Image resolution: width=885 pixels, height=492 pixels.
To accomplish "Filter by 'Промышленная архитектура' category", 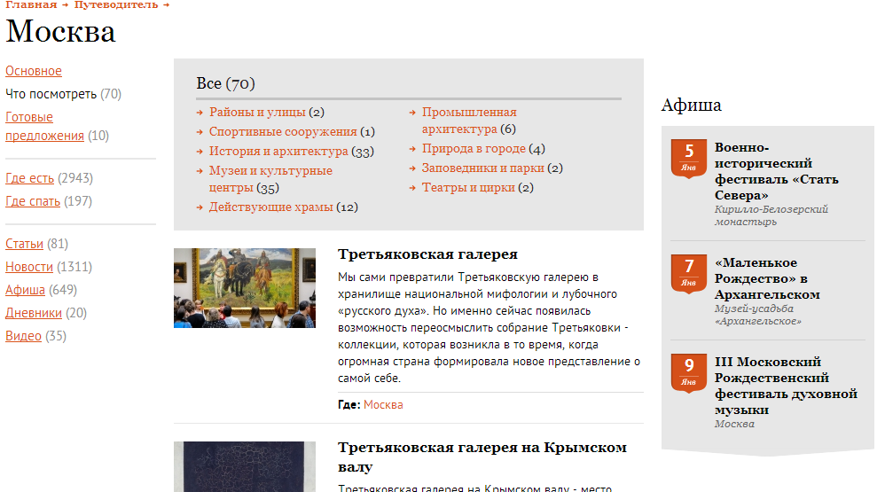I will 469,121.
